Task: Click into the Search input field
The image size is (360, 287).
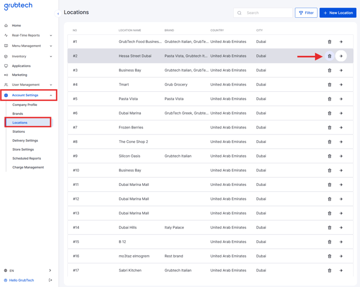Action: pyautogui.click(x=267, y=13)
